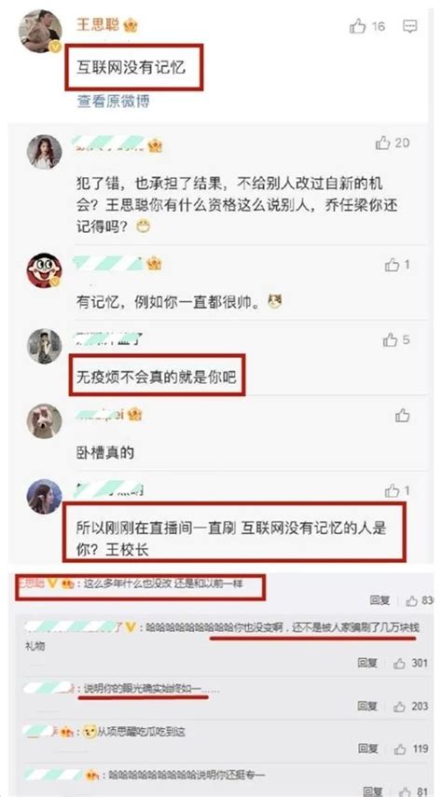Reply to the comment 从项思醒吃瓜吃到这
Screen dimensions: 442x797
pos(367,749)
